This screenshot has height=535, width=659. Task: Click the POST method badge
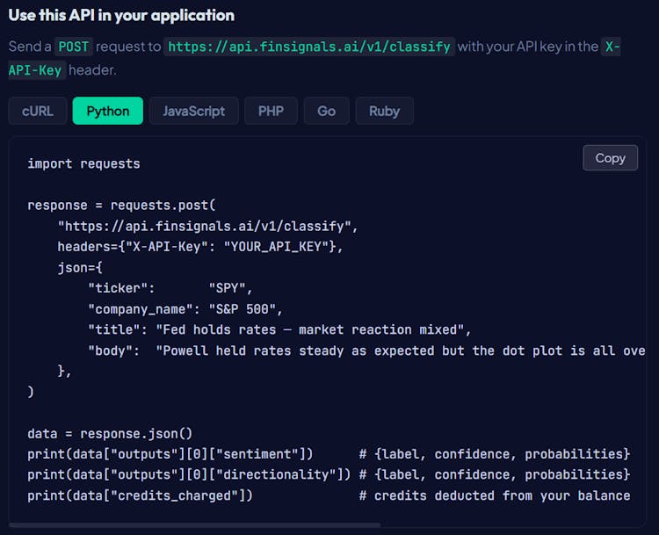(x=73, y=47)
